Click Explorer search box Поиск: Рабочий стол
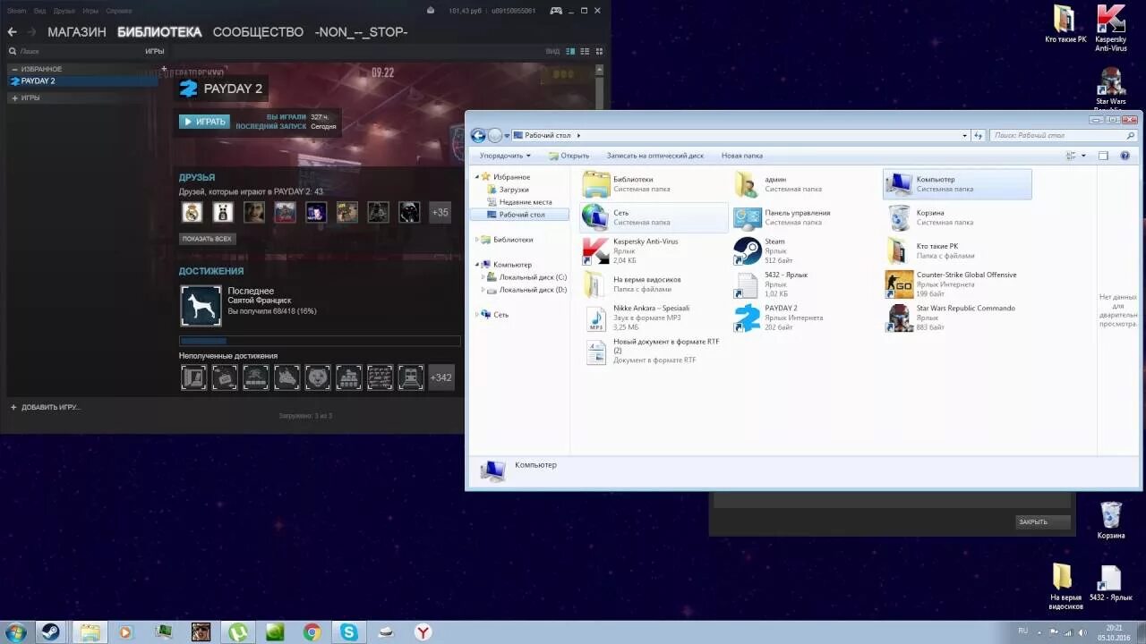The image size is (1146, 644). point(1062,136)
